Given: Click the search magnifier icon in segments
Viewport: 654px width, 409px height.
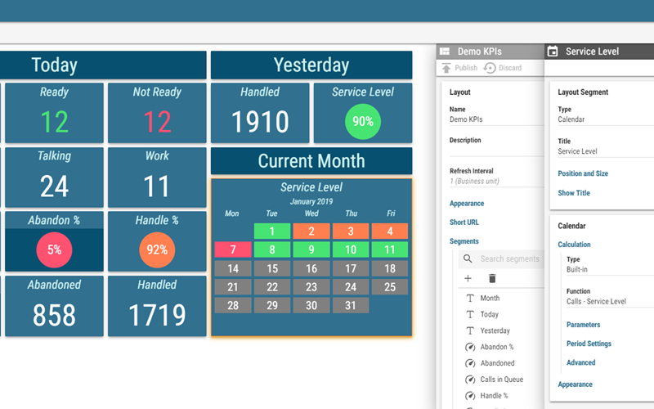Looking at the screenshot, I should 468,259.
